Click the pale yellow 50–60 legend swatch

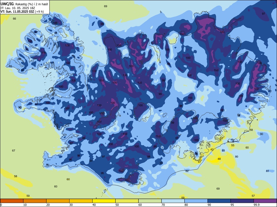pos(127,201)
